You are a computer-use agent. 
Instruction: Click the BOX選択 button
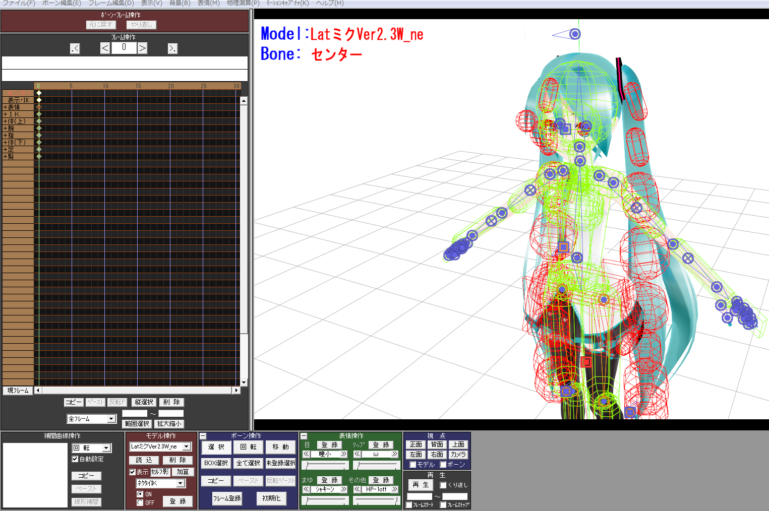pos(216,463)
